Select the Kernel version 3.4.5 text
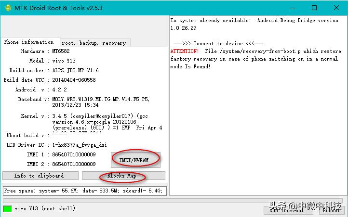Image resolution: width=348 pixels, height=217 pixels. [x=107, y=122]
